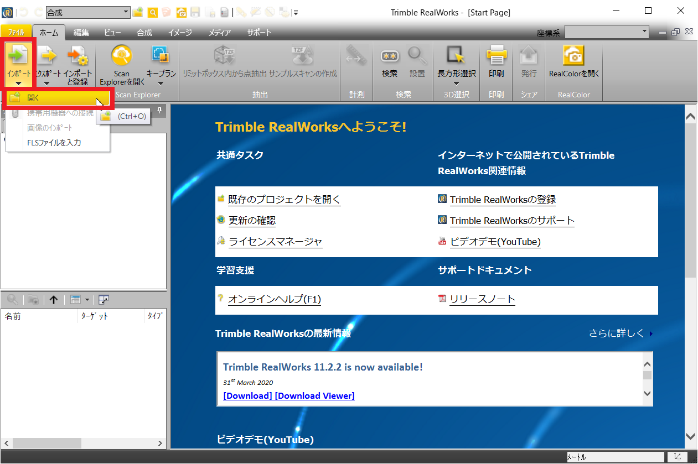Activate the Rectangle Selection (長方形選択) tool
698x464 pixels.
tap(456, 55)
